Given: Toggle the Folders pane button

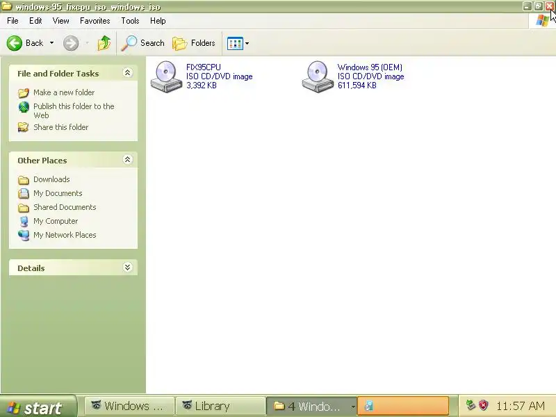Looking at the screenshot, I should [x=194, y=43].
